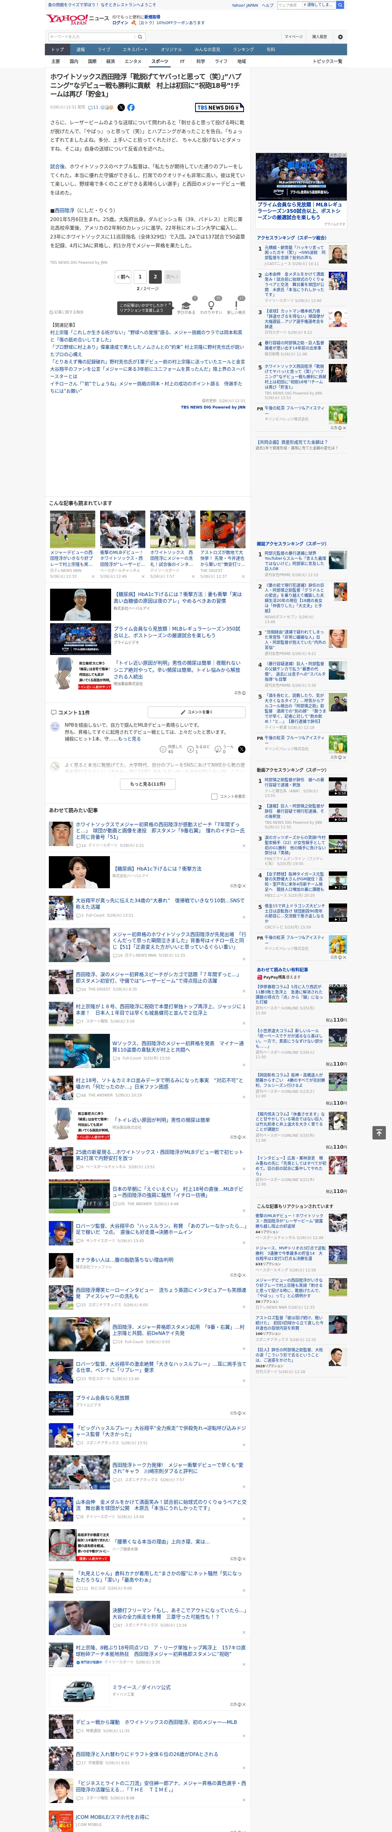Submit web search with blue search icon
The image size is (392, 1832).
340,5
